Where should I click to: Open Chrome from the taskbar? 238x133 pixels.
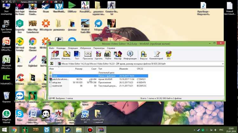[14, 130]
